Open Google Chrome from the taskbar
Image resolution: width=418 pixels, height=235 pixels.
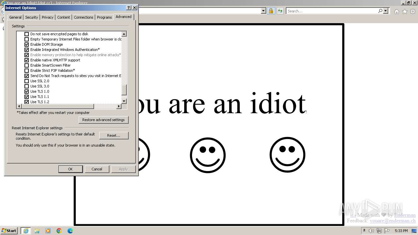tap(59, 231)
